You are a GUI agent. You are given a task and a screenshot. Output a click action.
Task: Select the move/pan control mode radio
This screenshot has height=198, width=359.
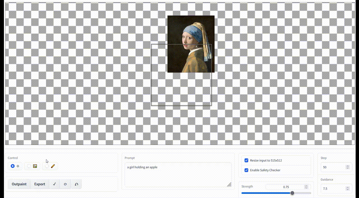point(13,166)
